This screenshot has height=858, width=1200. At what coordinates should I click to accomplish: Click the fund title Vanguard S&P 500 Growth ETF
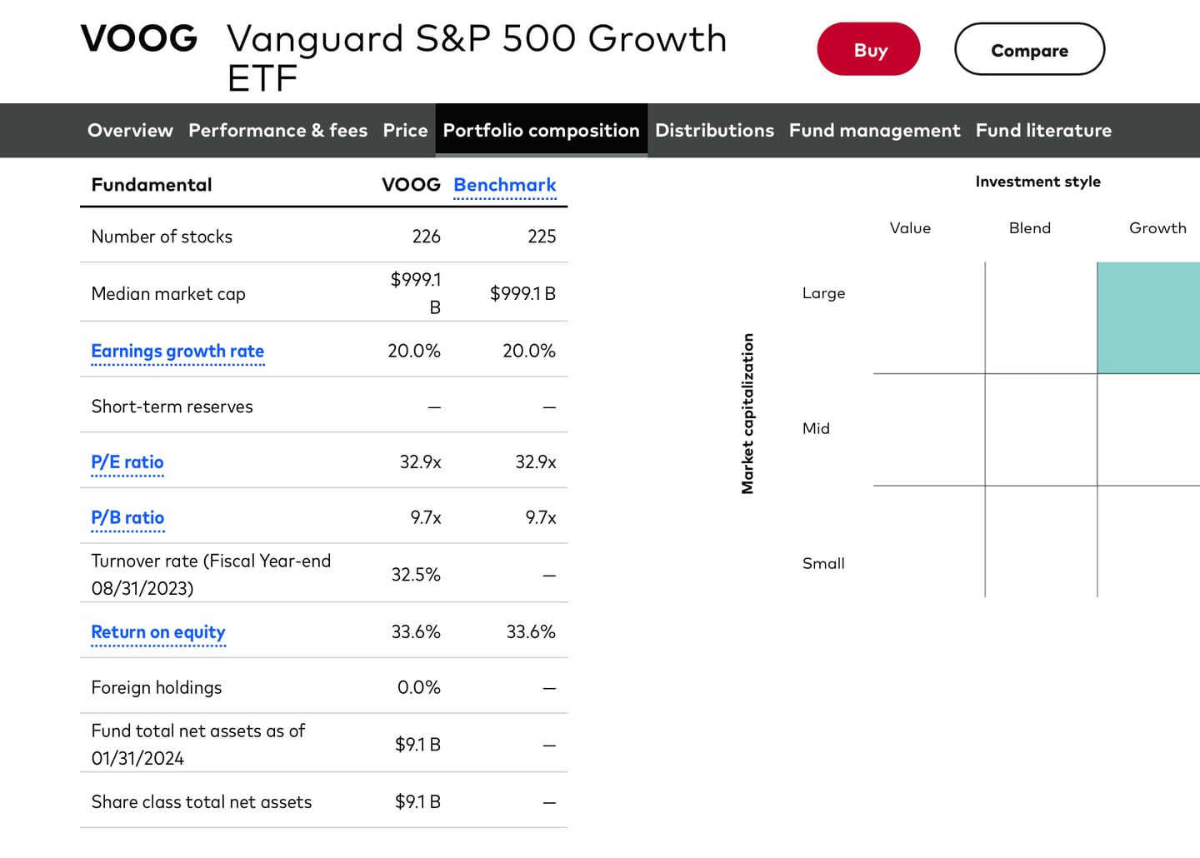477,57
